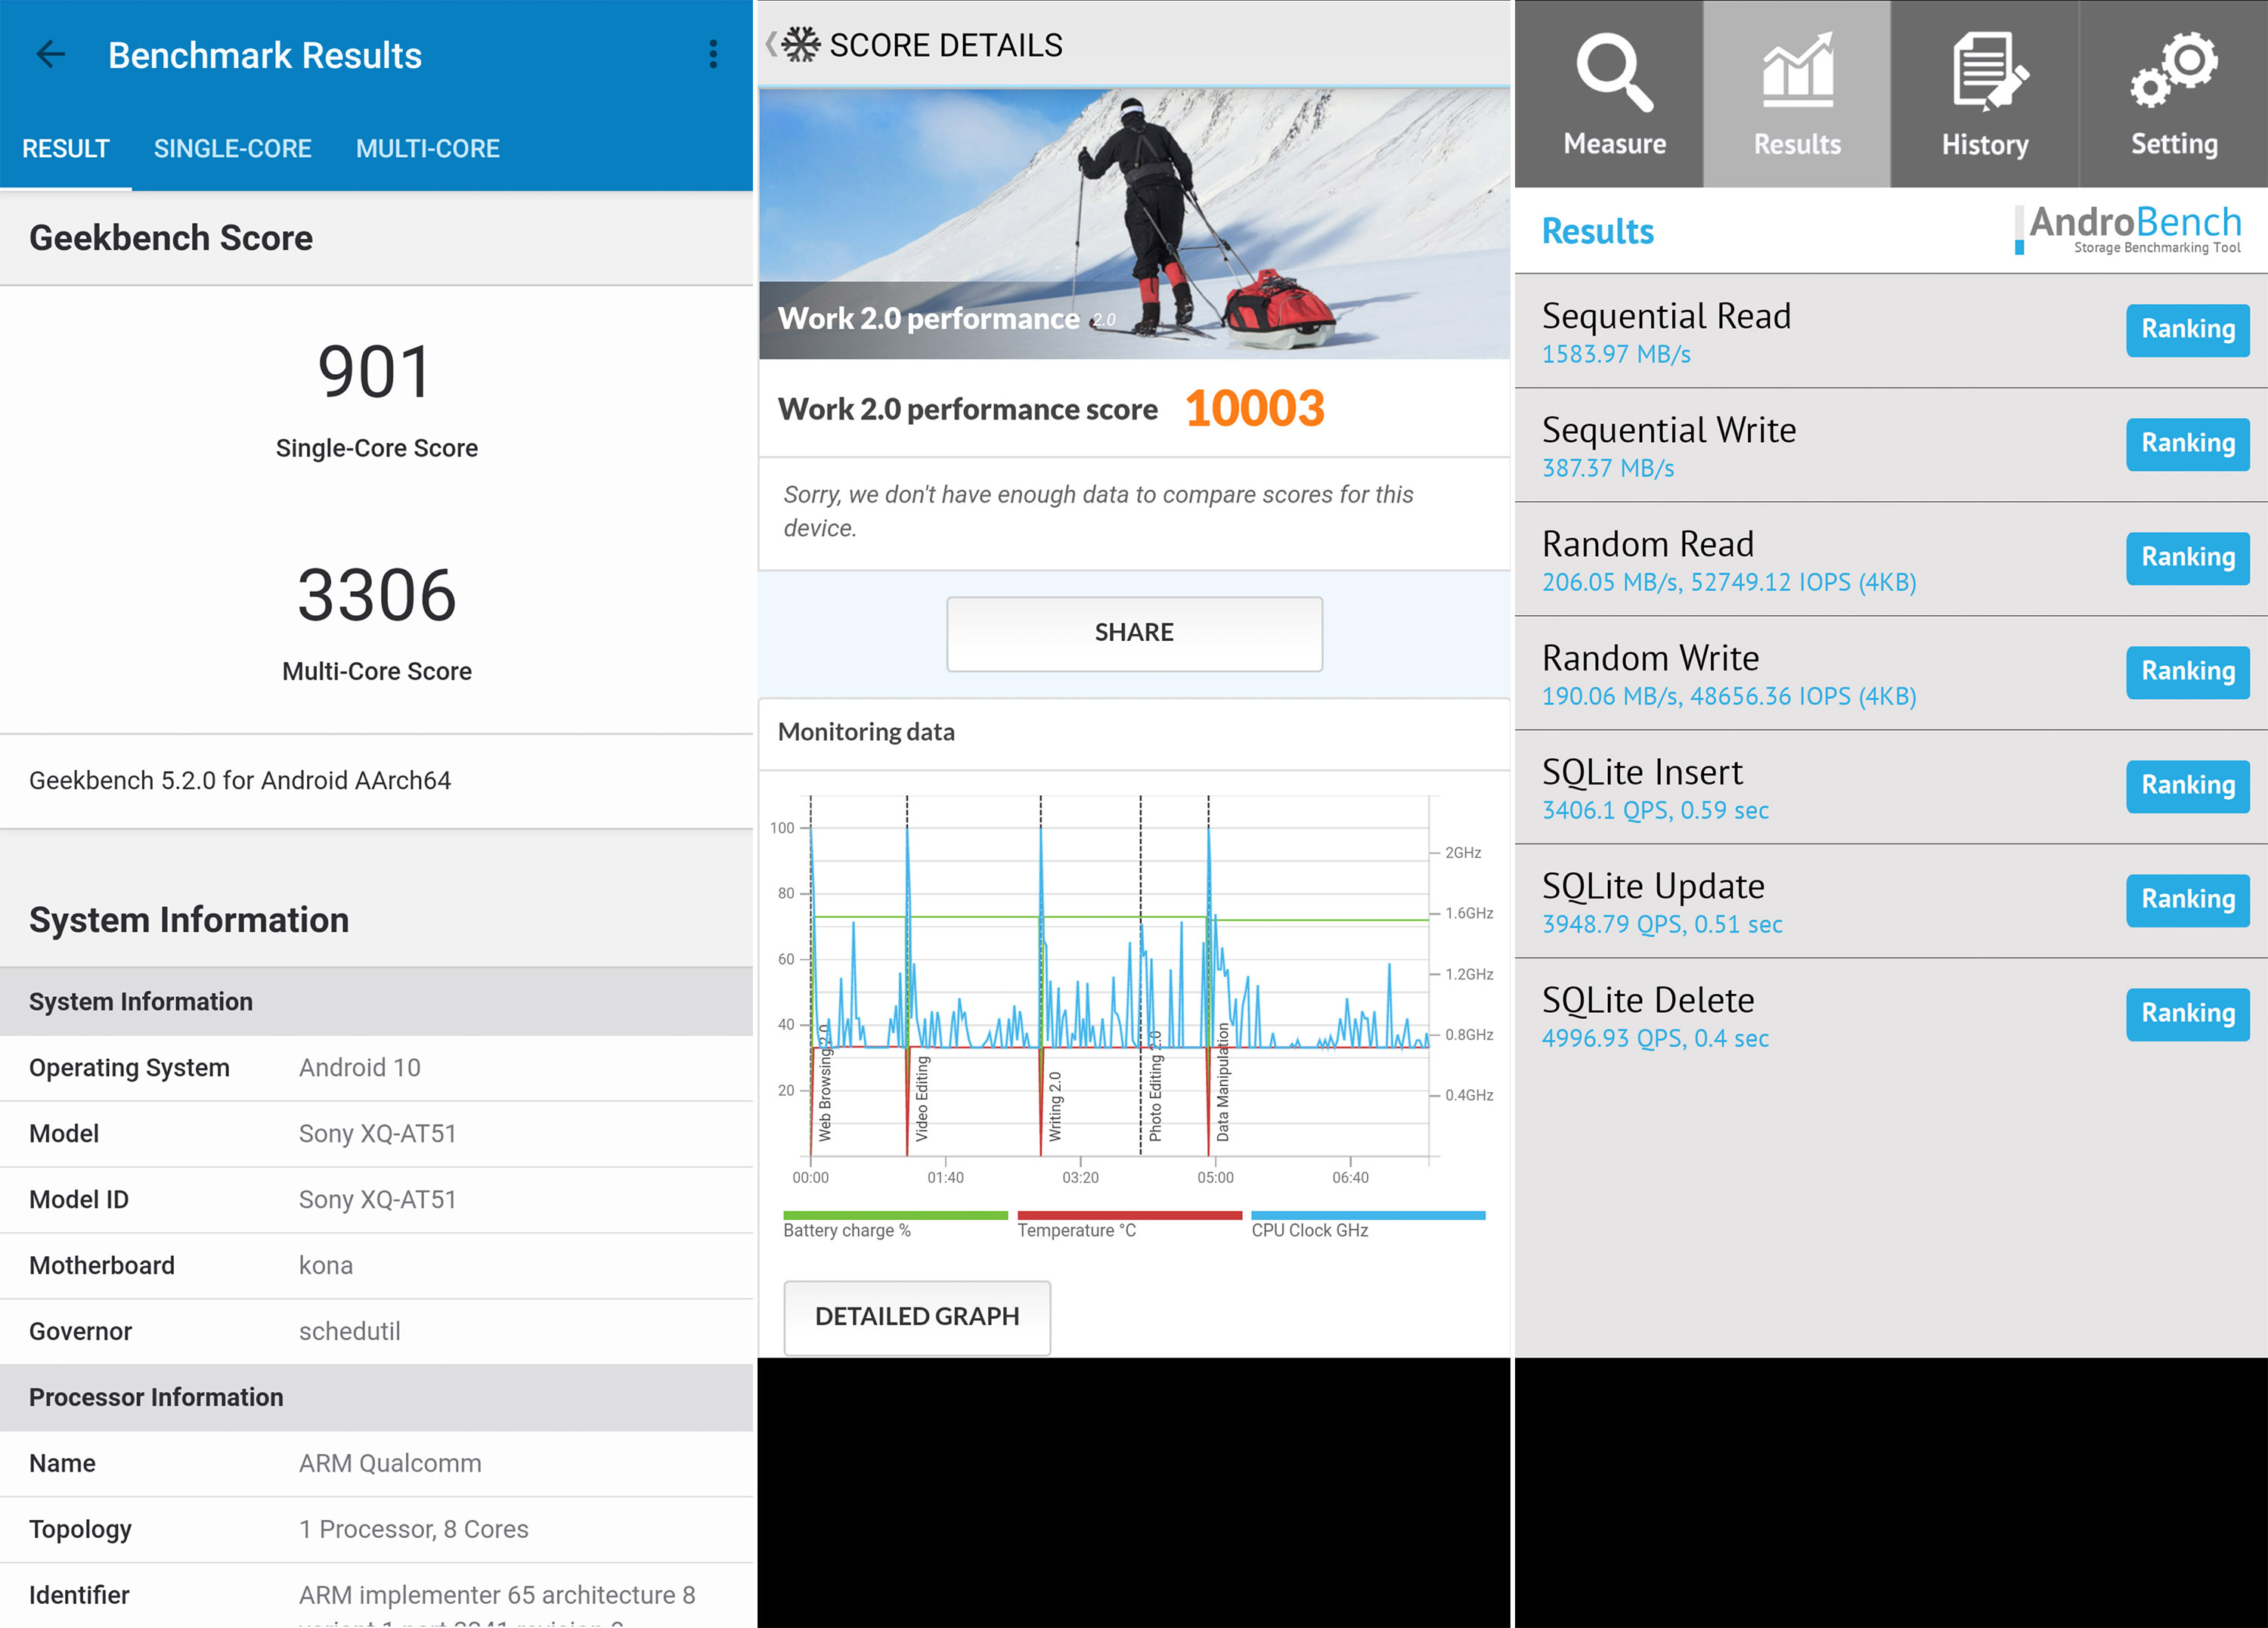Tap the Operating System Android 10 row
2268x1628 pixels.
pos(376,1068)
